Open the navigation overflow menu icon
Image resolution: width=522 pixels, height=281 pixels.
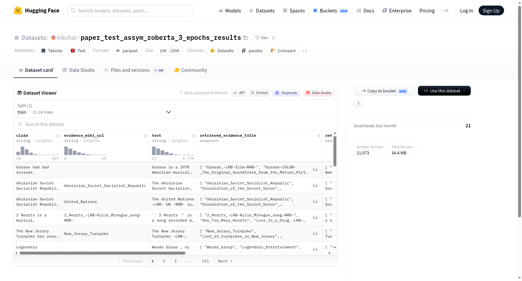445,11
